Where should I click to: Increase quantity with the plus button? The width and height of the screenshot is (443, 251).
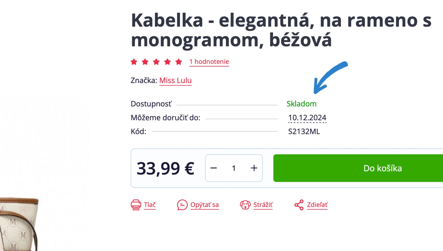point(254,168)
